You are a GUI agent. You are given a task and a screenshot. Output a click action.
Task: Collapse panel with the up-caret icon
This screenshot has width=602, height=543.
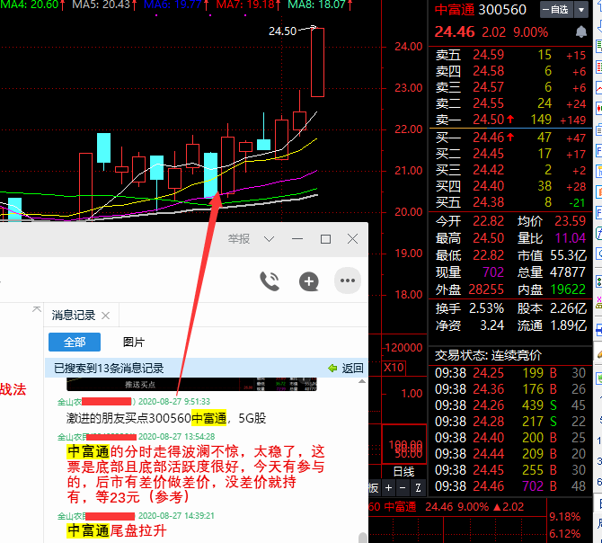37,308
